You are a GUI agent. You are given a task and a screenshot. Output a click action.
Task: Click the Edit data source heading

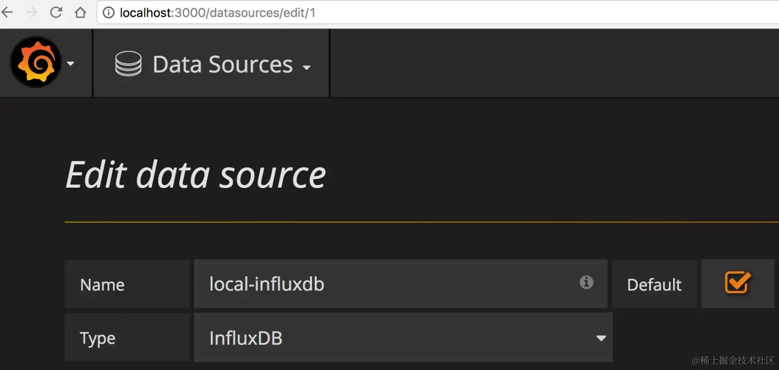tap(195, 175)
